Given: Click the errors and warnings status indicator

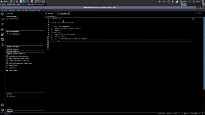Looking at the screenshot, I should coord(7,114).
